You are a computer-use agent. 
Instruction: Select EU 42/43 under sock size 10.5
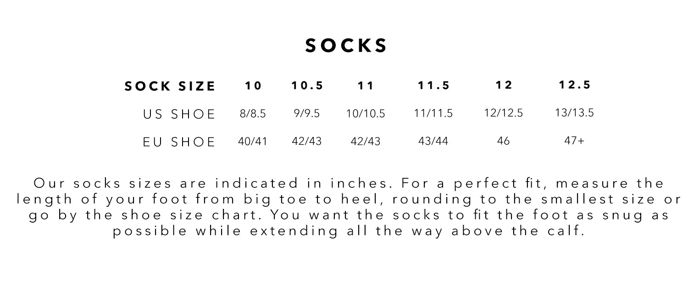pyautogui.click(x=307, y=142)
